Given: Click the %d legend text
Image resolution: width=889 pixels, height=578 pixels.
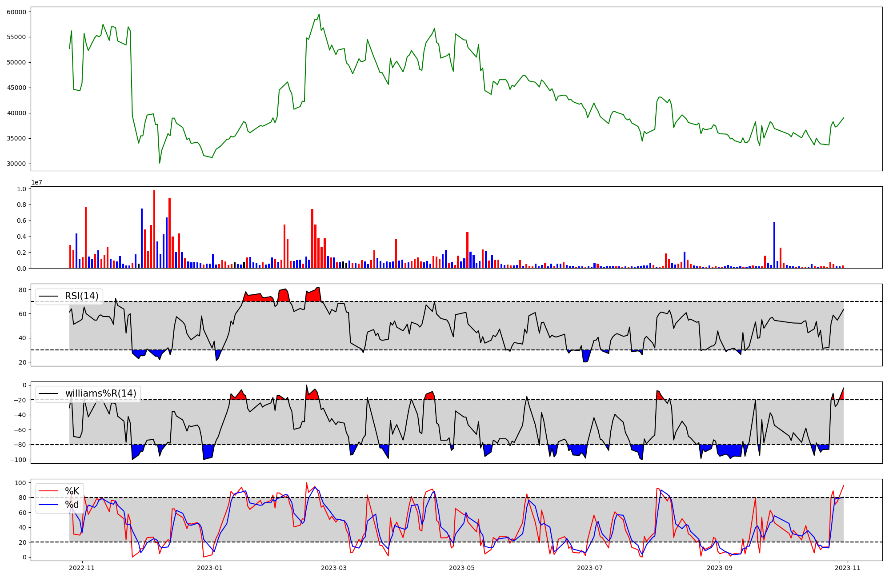Looking at the screenshot, I should (72, 505).
